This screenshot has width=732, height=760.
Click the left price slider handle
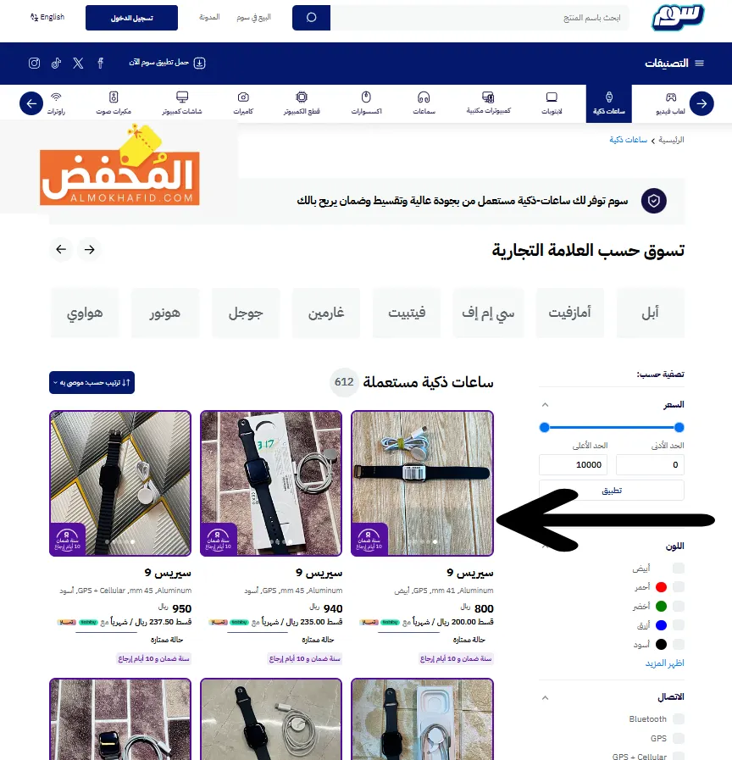pyautogui.click(x=545, y=428)
